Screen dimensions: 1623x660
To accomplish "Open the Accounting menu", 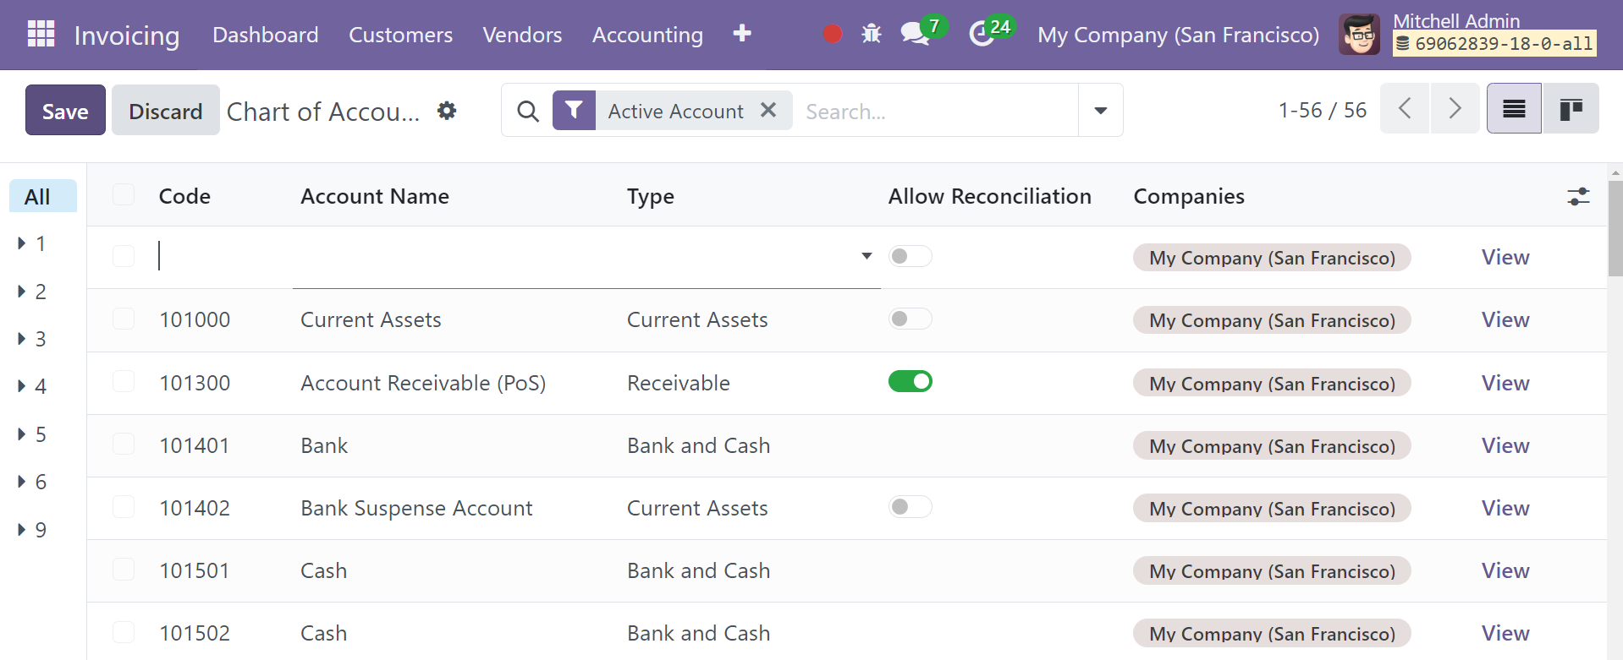I will [647, 35].
